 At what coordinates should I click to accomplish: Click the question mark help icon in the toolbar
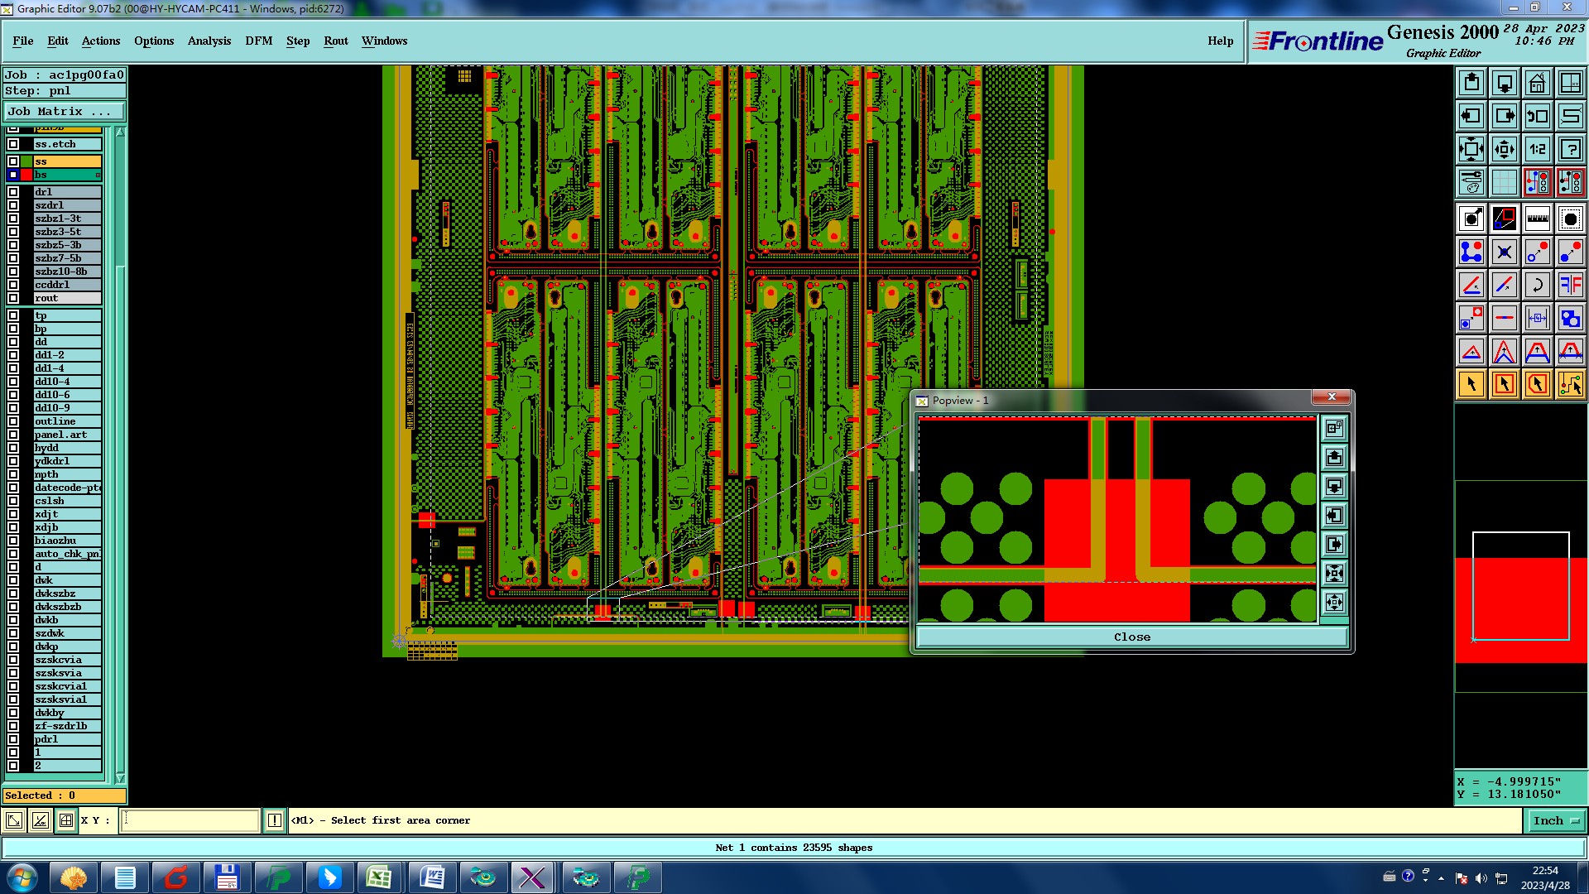click(1570, 149)
